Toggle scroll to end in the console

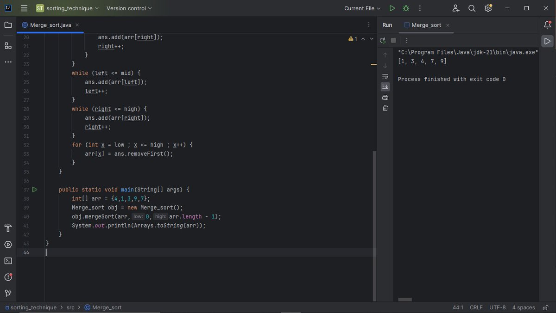385,86
